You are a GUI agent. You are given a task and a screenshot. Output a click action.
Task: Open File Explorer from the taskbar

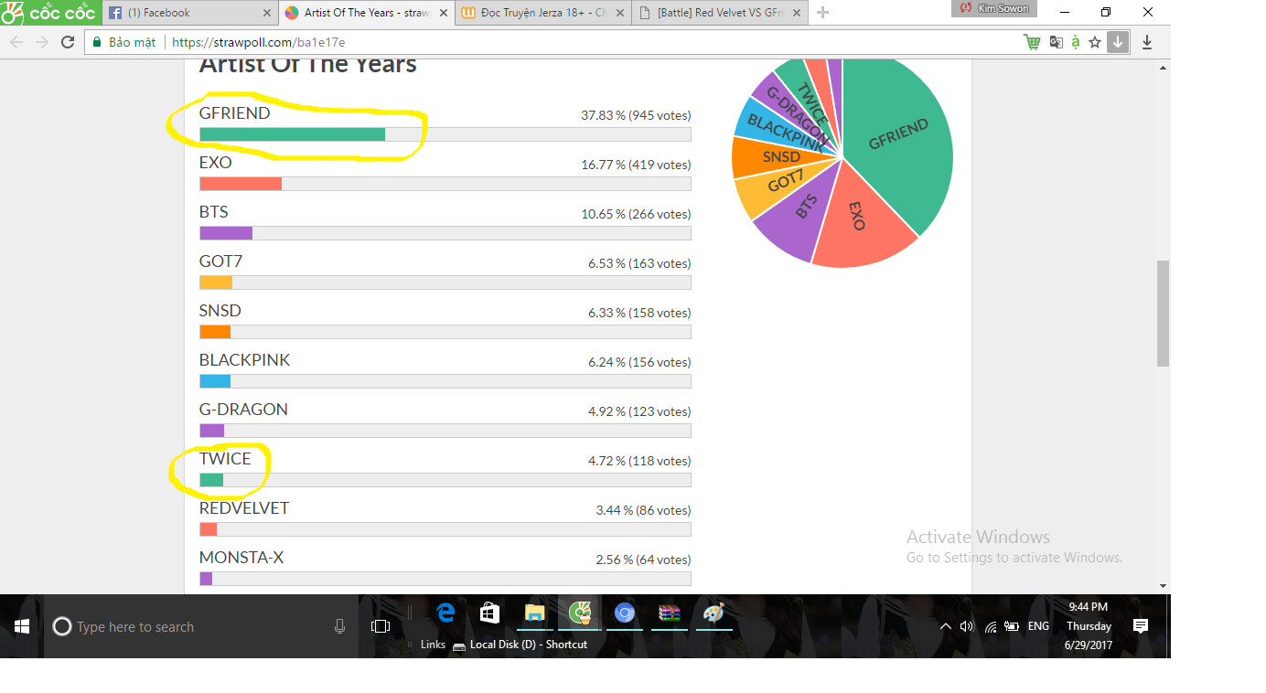coord(535,613)
